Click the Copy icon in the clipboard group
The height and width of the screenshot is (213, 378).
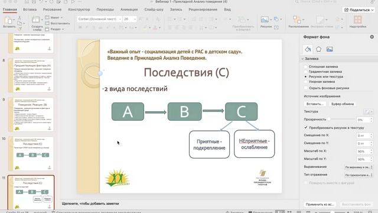(19, 23)
